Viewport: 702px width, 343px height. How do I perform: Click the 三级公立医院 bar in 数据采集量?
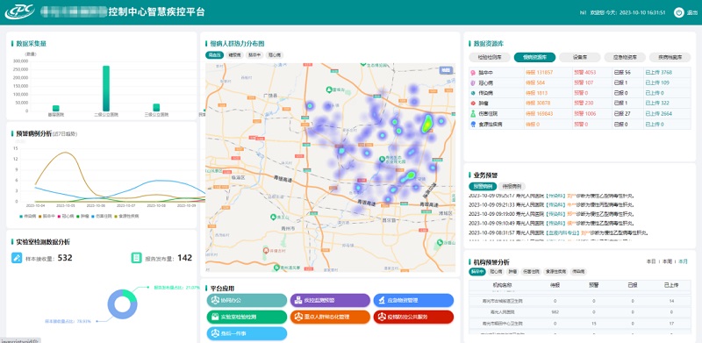point(156,108)
